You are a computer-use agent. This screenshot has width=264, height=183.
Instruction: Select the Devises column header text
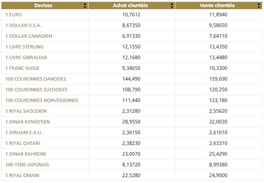click(43, 6)
